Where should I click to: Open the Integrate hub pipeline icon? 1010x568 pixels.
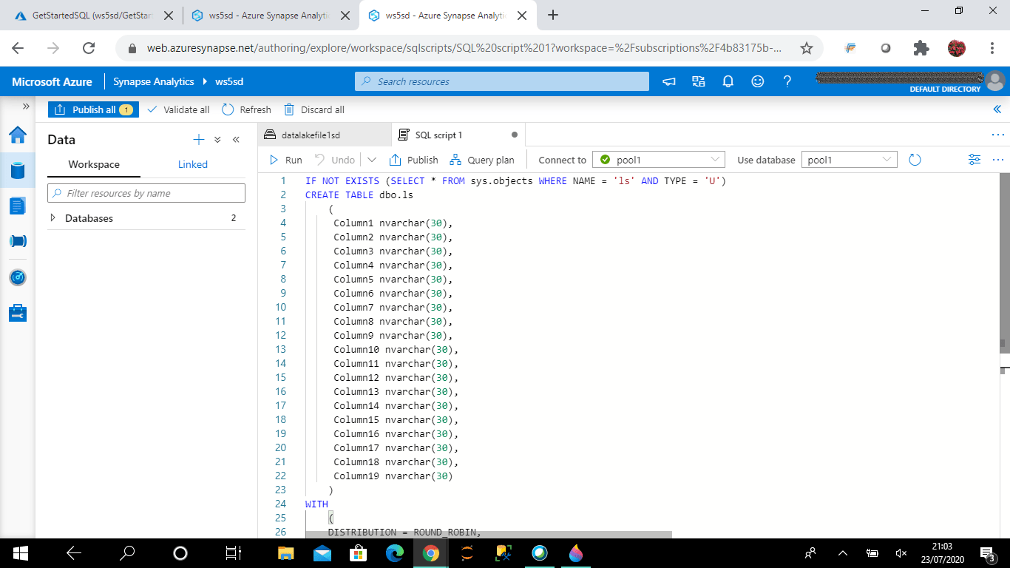17,241
